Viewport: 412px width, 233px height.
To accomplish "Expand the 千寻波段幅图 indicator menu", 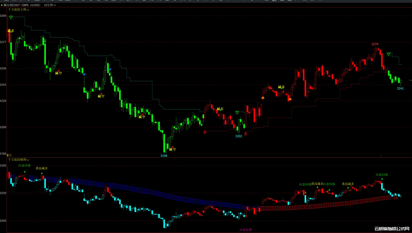I will pyautogui.click(x=19, y=160).
